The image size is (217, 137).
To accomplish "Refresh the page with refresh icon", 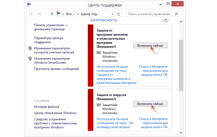I will [119, 14].
